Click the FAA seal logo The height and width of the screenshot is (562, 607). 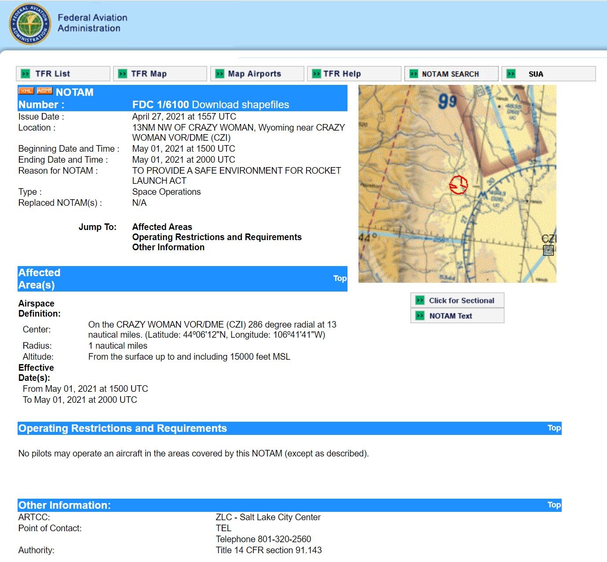click(29, 25)
